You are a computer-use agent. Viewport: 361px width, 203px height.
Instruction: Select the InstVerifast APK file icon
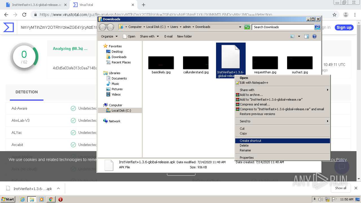coord(230,56)
